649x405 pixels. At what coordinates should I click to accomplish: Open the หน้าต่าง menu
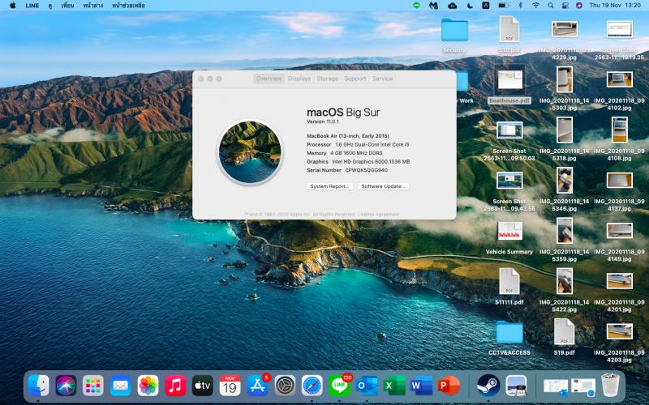click(92, 6)
